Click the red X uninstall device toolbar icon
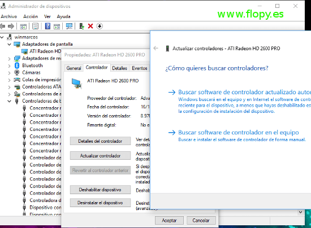This screenshot has width=311, height=228. point(90,26)
